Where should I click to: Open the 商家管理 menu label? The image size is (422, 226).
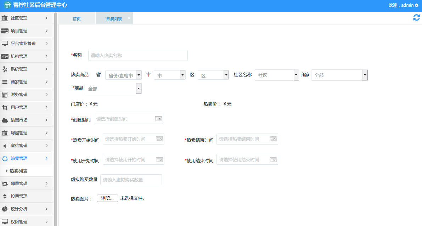pyautogui.click(x=19, y=82)
